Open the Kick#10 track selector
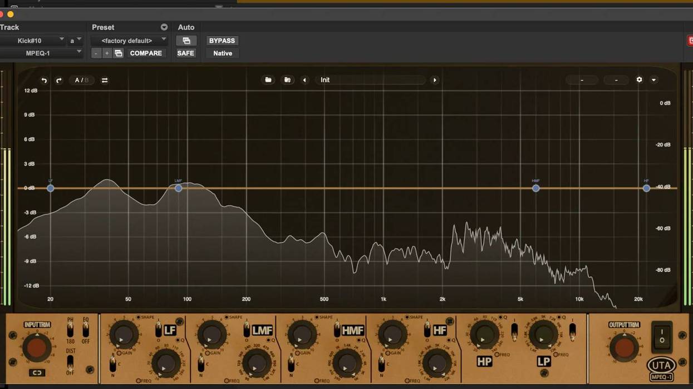Image resolution: width=693 pixels, height=389 pixels. [x=33, y=41]
